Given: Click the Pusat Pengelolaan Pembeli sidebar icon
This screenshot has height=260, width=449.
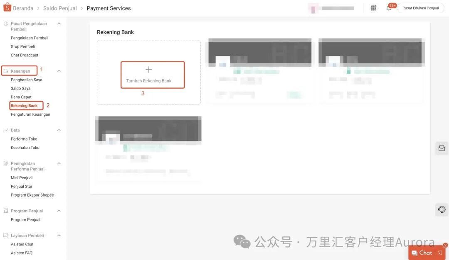Looking at the screenshot, I should click(6, 23).
